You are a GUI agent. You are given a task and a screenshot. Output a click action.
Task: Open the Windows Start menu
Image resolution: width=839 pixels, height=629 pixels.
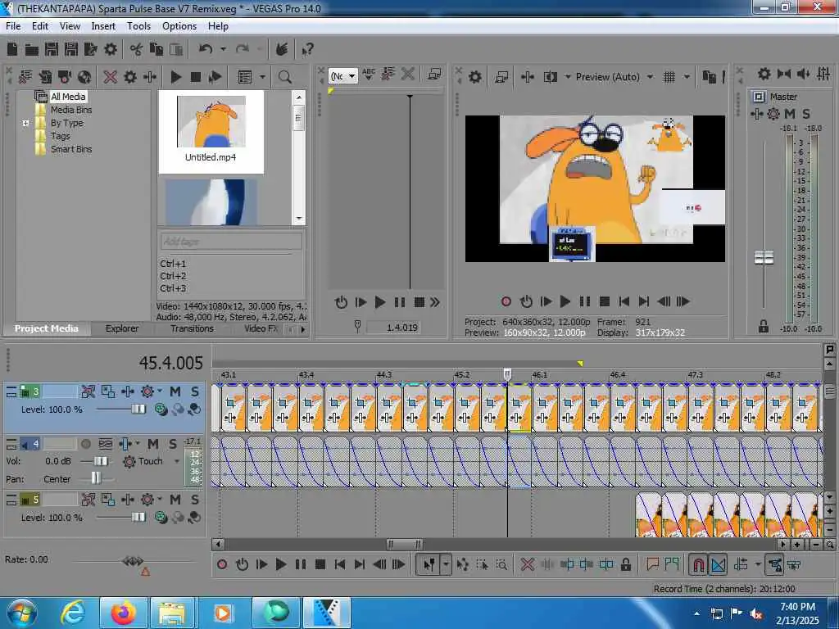(21, 613)
